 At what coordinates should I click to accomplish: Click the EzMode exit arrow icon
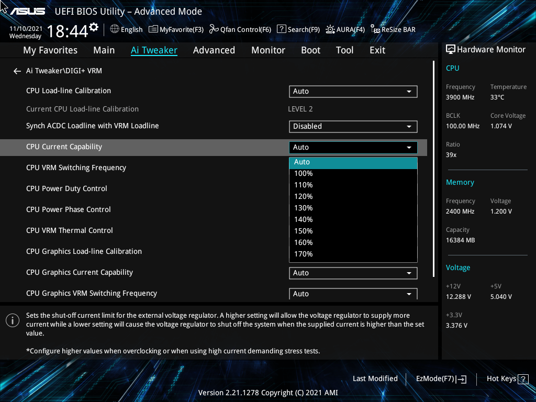point(461,379)
